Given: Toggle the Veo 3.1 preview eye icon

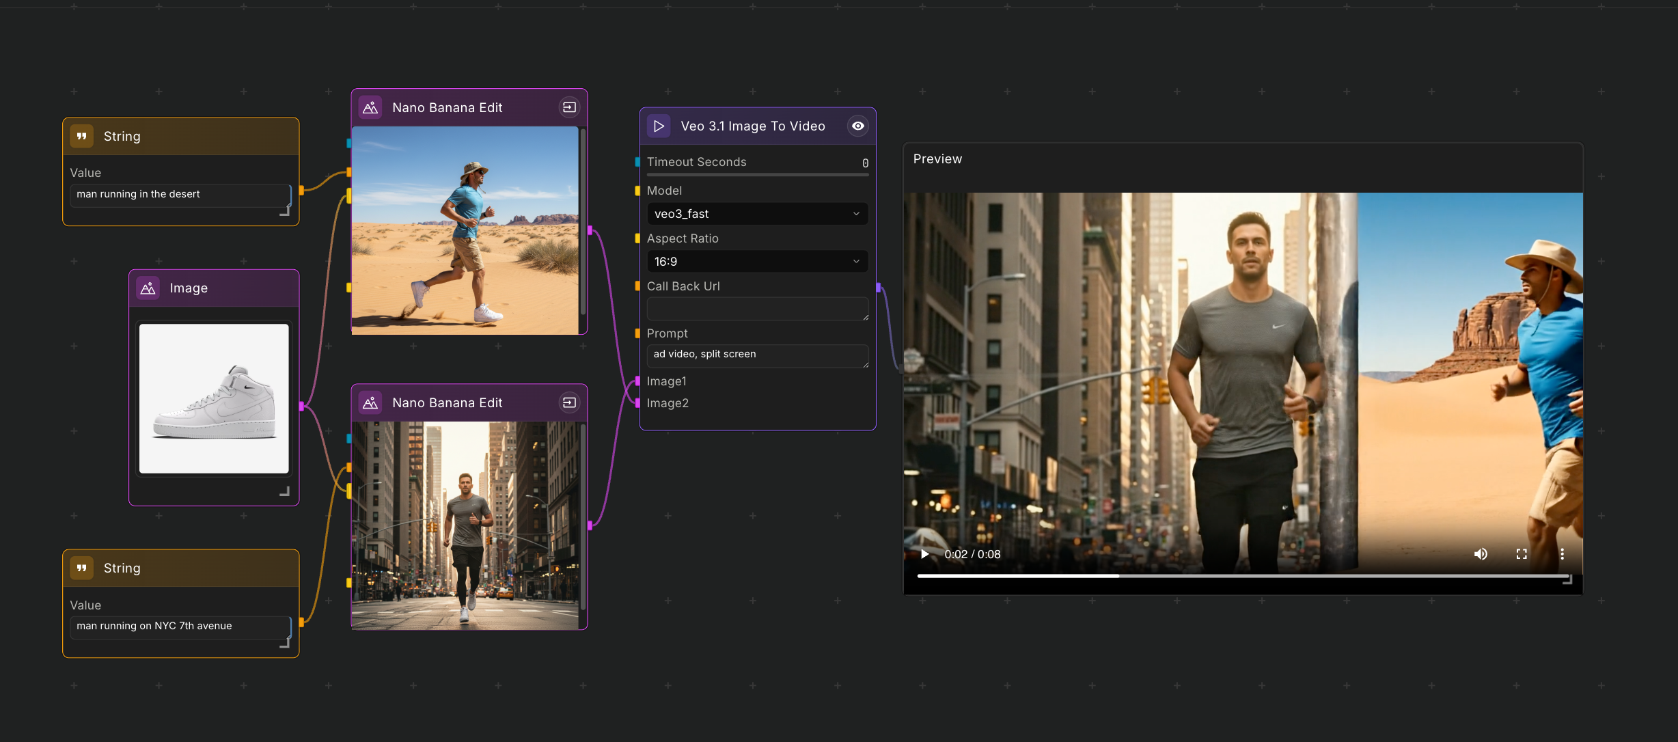Looking at the screenshot, I should [857, 126].
